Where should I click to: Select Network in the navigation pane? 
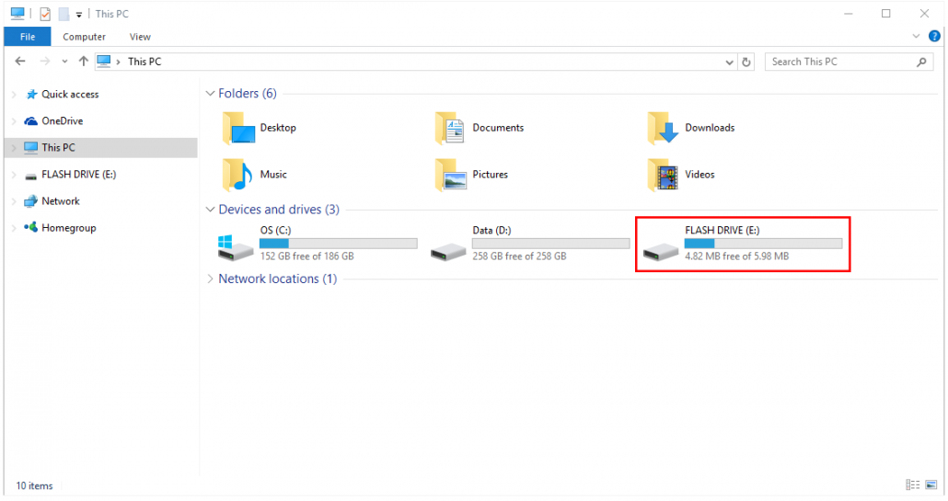pos(61,201)
